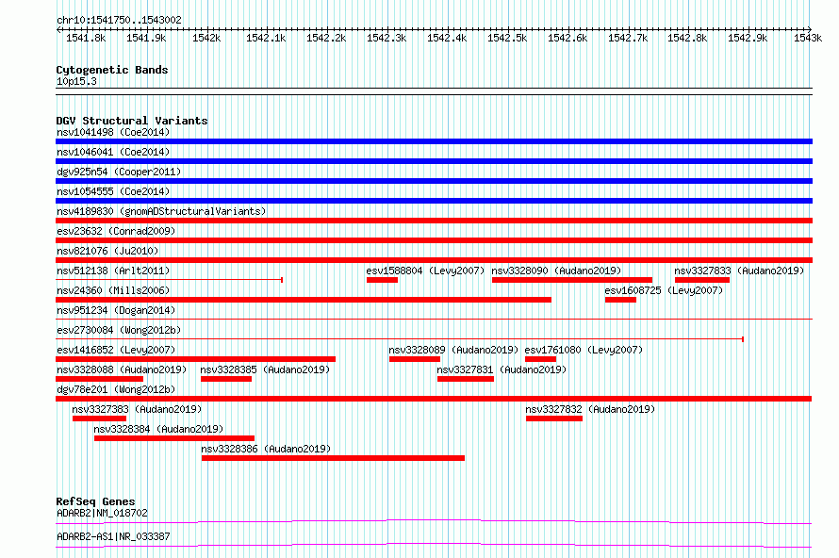Select the blue bar under dgv925n54
839x558 pixels.
[434, 181]
